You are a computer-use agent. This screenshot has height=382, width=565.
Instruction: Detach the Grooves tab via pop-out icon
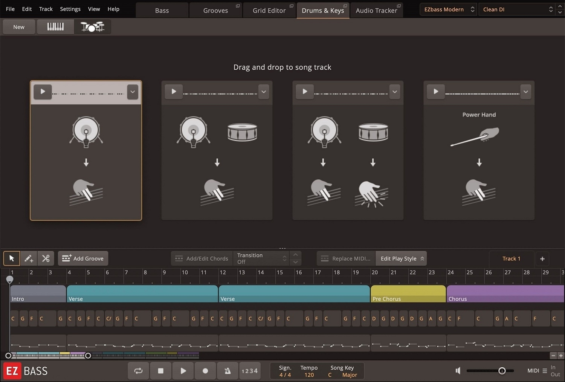pos(238,6)
